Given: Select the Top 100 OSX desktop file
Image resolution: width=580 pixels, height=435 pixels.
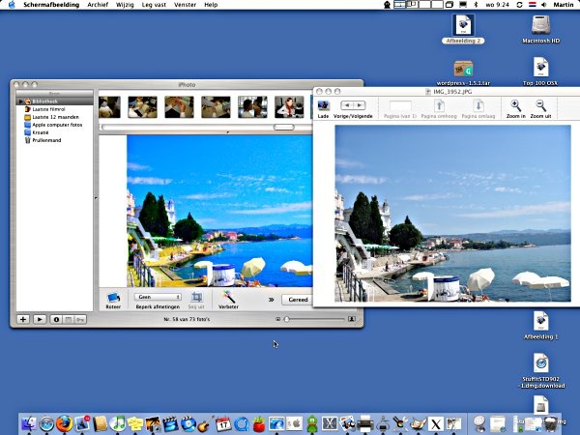Looking at the screenshot, I should point(540,72).
